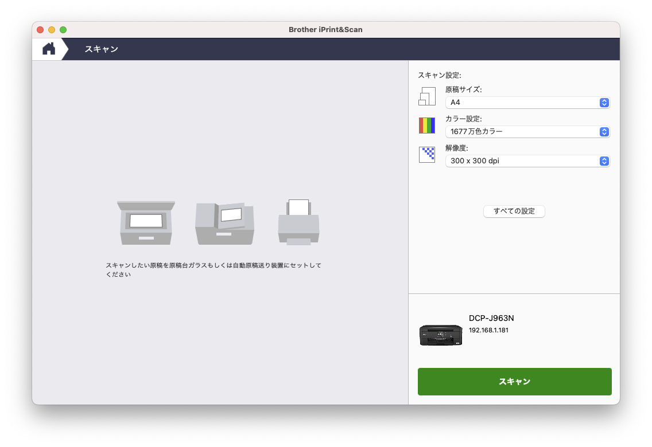The image size is (652, 447).
Task: Click the すべての設定 button
Action: [x=514, y=211]
